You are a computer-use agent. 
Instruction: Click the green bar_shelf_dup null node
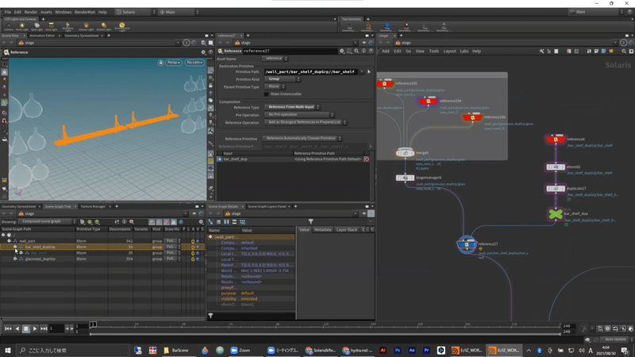coord(555,214)
